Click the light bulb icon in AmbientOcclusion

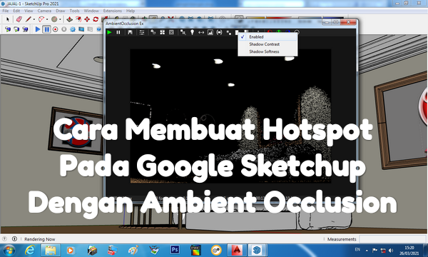192,33
